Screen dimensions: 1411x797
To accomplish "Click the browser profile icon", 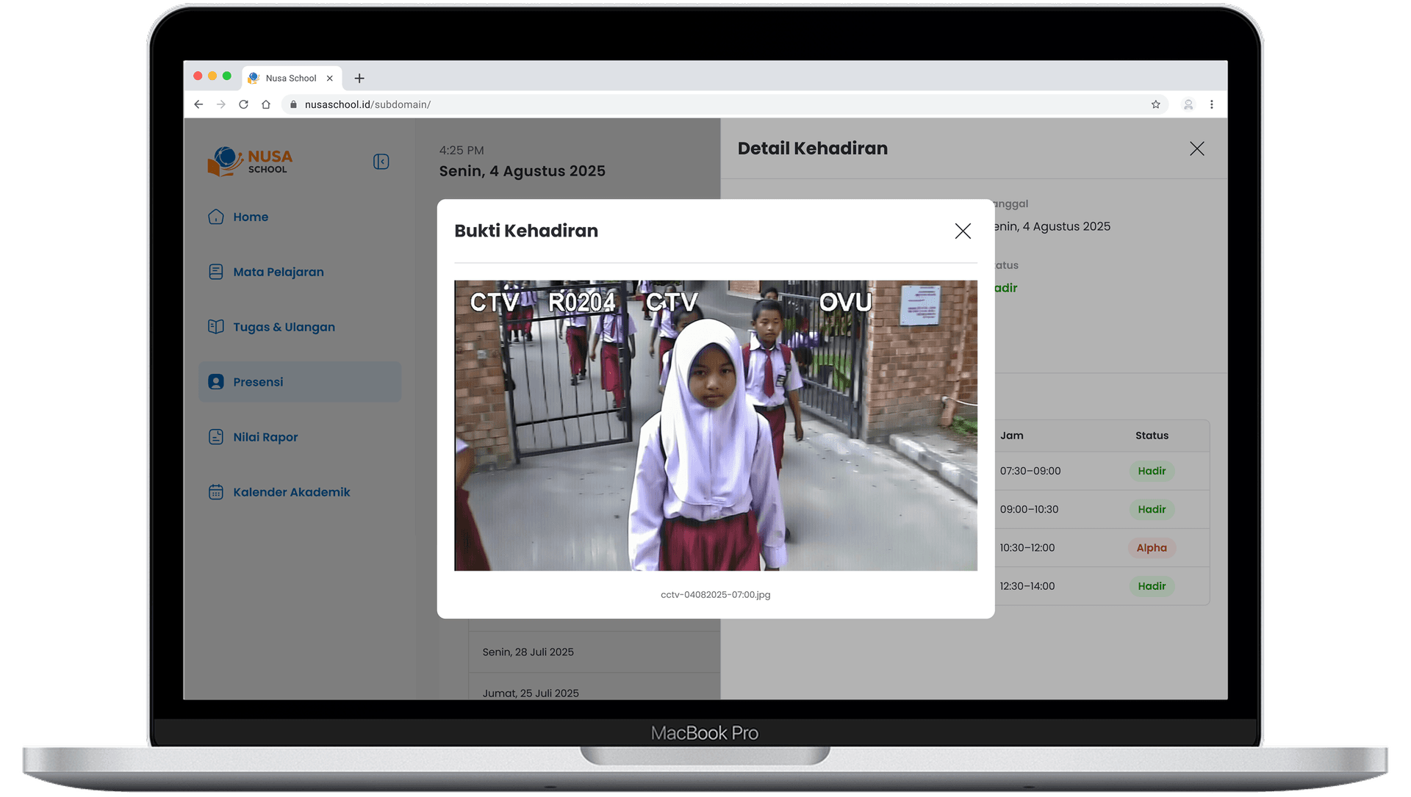I will point(1188,104).
